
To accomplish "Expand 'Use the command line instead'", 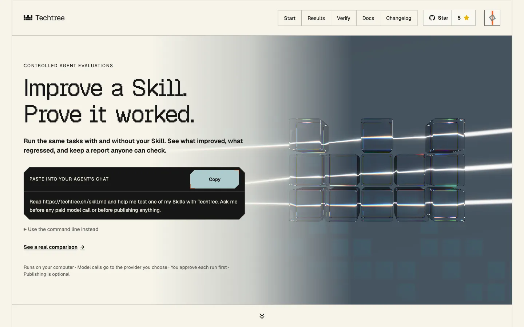I will [x=61, y=229].
